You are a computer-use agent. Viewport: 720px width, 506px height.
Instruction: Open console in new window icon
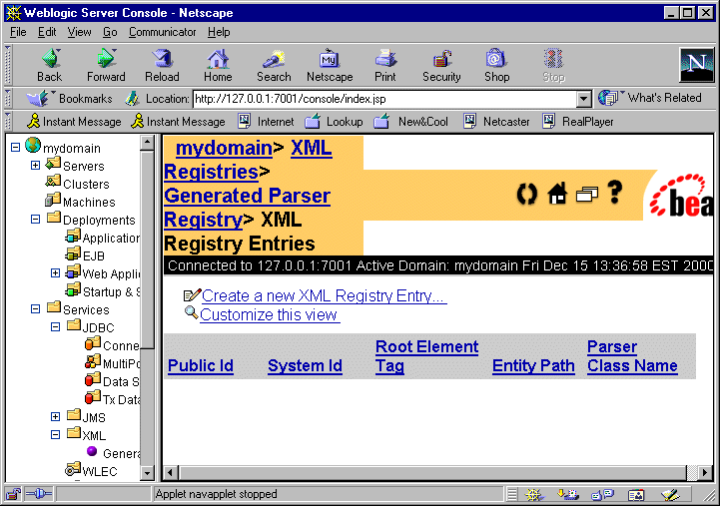pyautogui.click(x=587, y=194)
